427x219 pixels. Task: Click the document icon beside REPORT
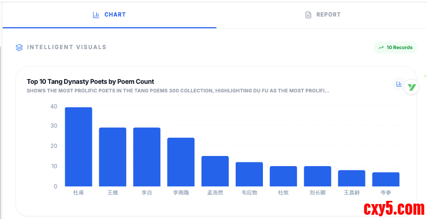coord(308,15)
